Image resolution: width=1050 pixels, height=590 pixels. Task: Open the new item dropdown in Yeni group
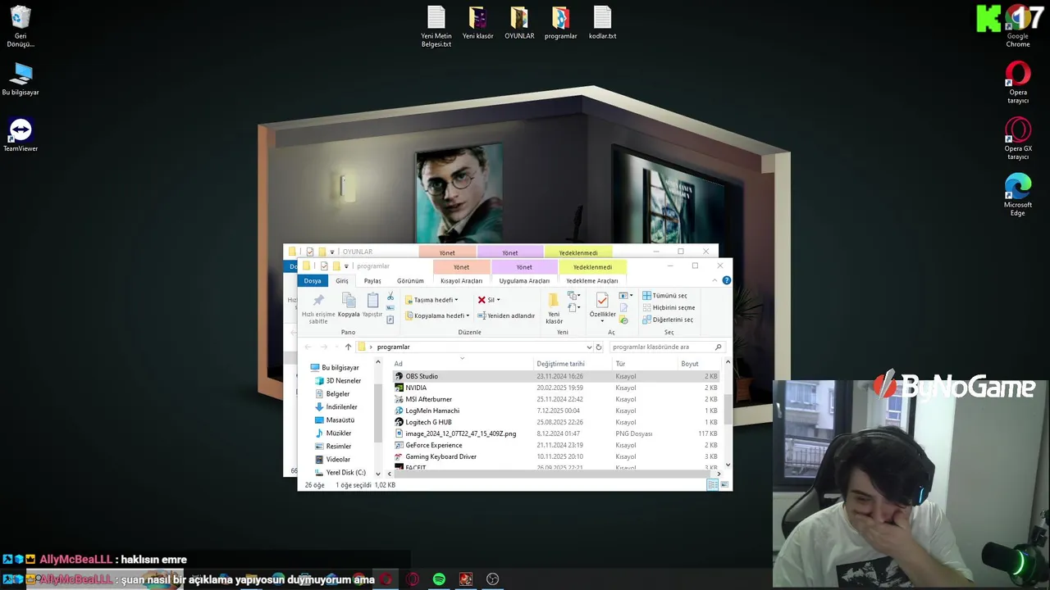(574, 296)
